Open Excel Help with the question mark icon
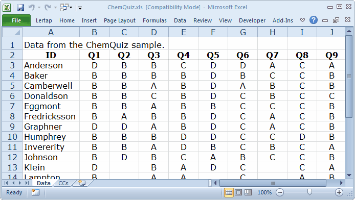The image size is (355, 200). point(314,20)
